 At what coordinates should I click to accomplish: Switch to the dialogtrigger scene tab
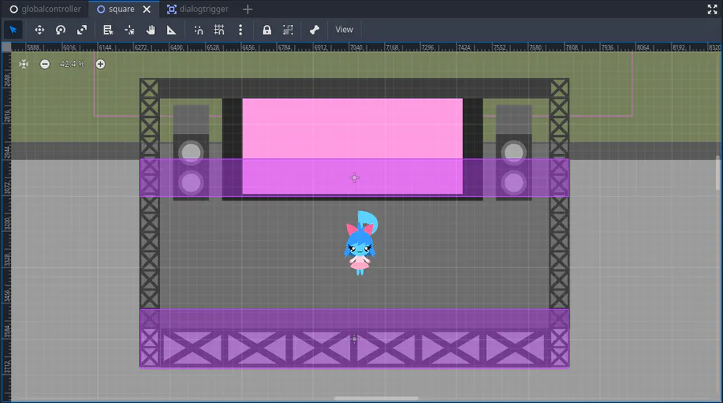[x=198, y=9]
